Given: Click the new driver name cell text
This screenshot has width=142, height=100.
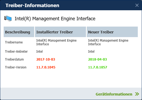Looking at the screenshot, I should (x=108, y=42).
